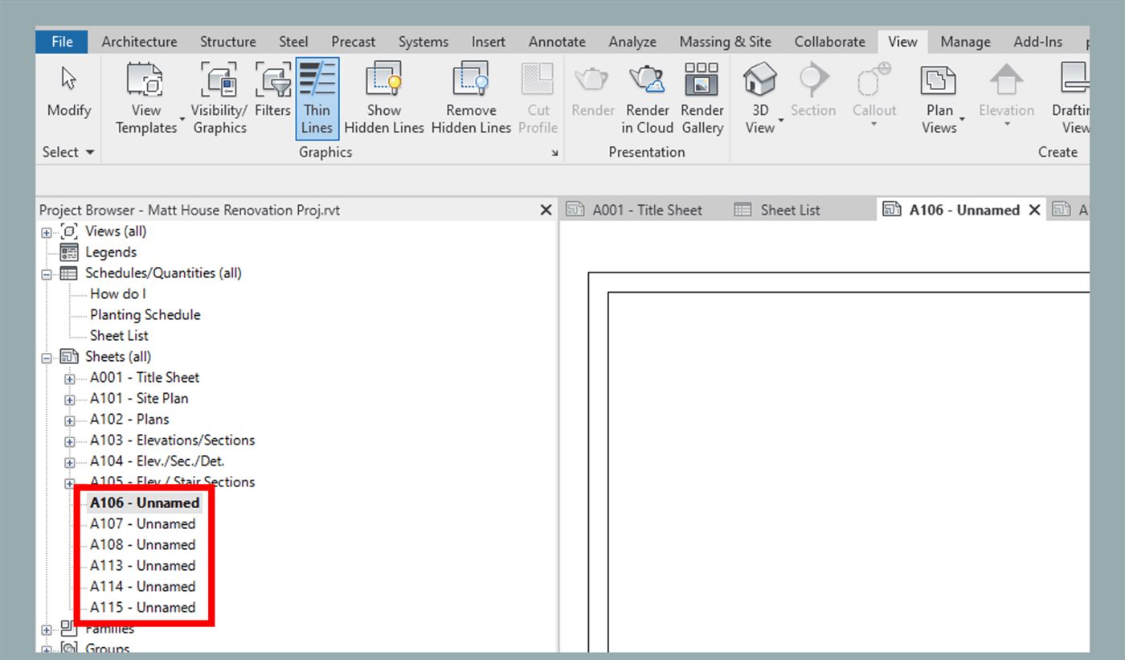
Task: Close the Project Browser panel
Action: (x=546, y=210)
